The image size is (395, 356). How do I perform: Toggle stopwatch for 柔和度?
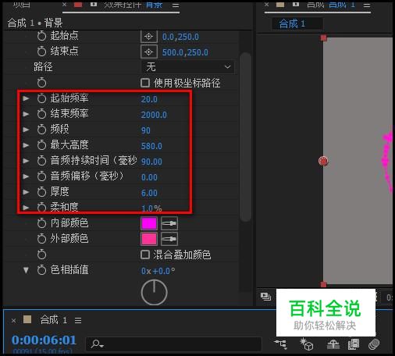[x=41, y=208]
